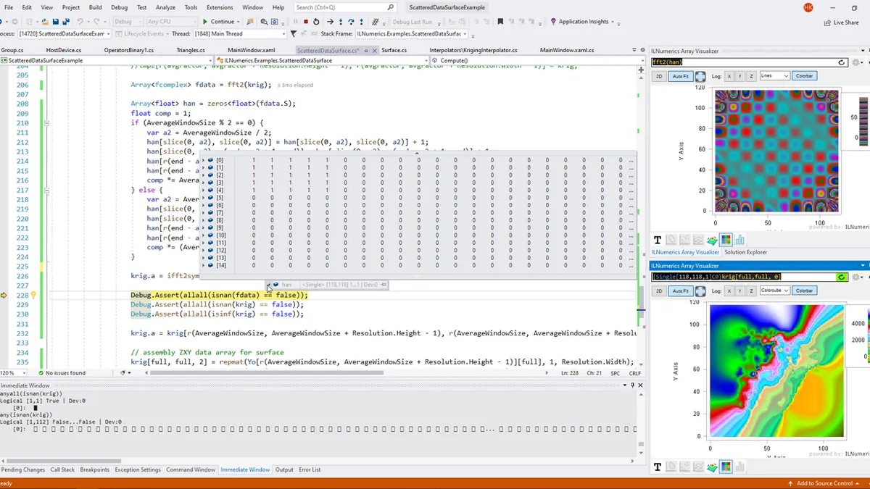Viewport: 870px width, 489px height.
Task: Open the Output tab at bottom
Action: pyautogui.click(x=284, y=469)
